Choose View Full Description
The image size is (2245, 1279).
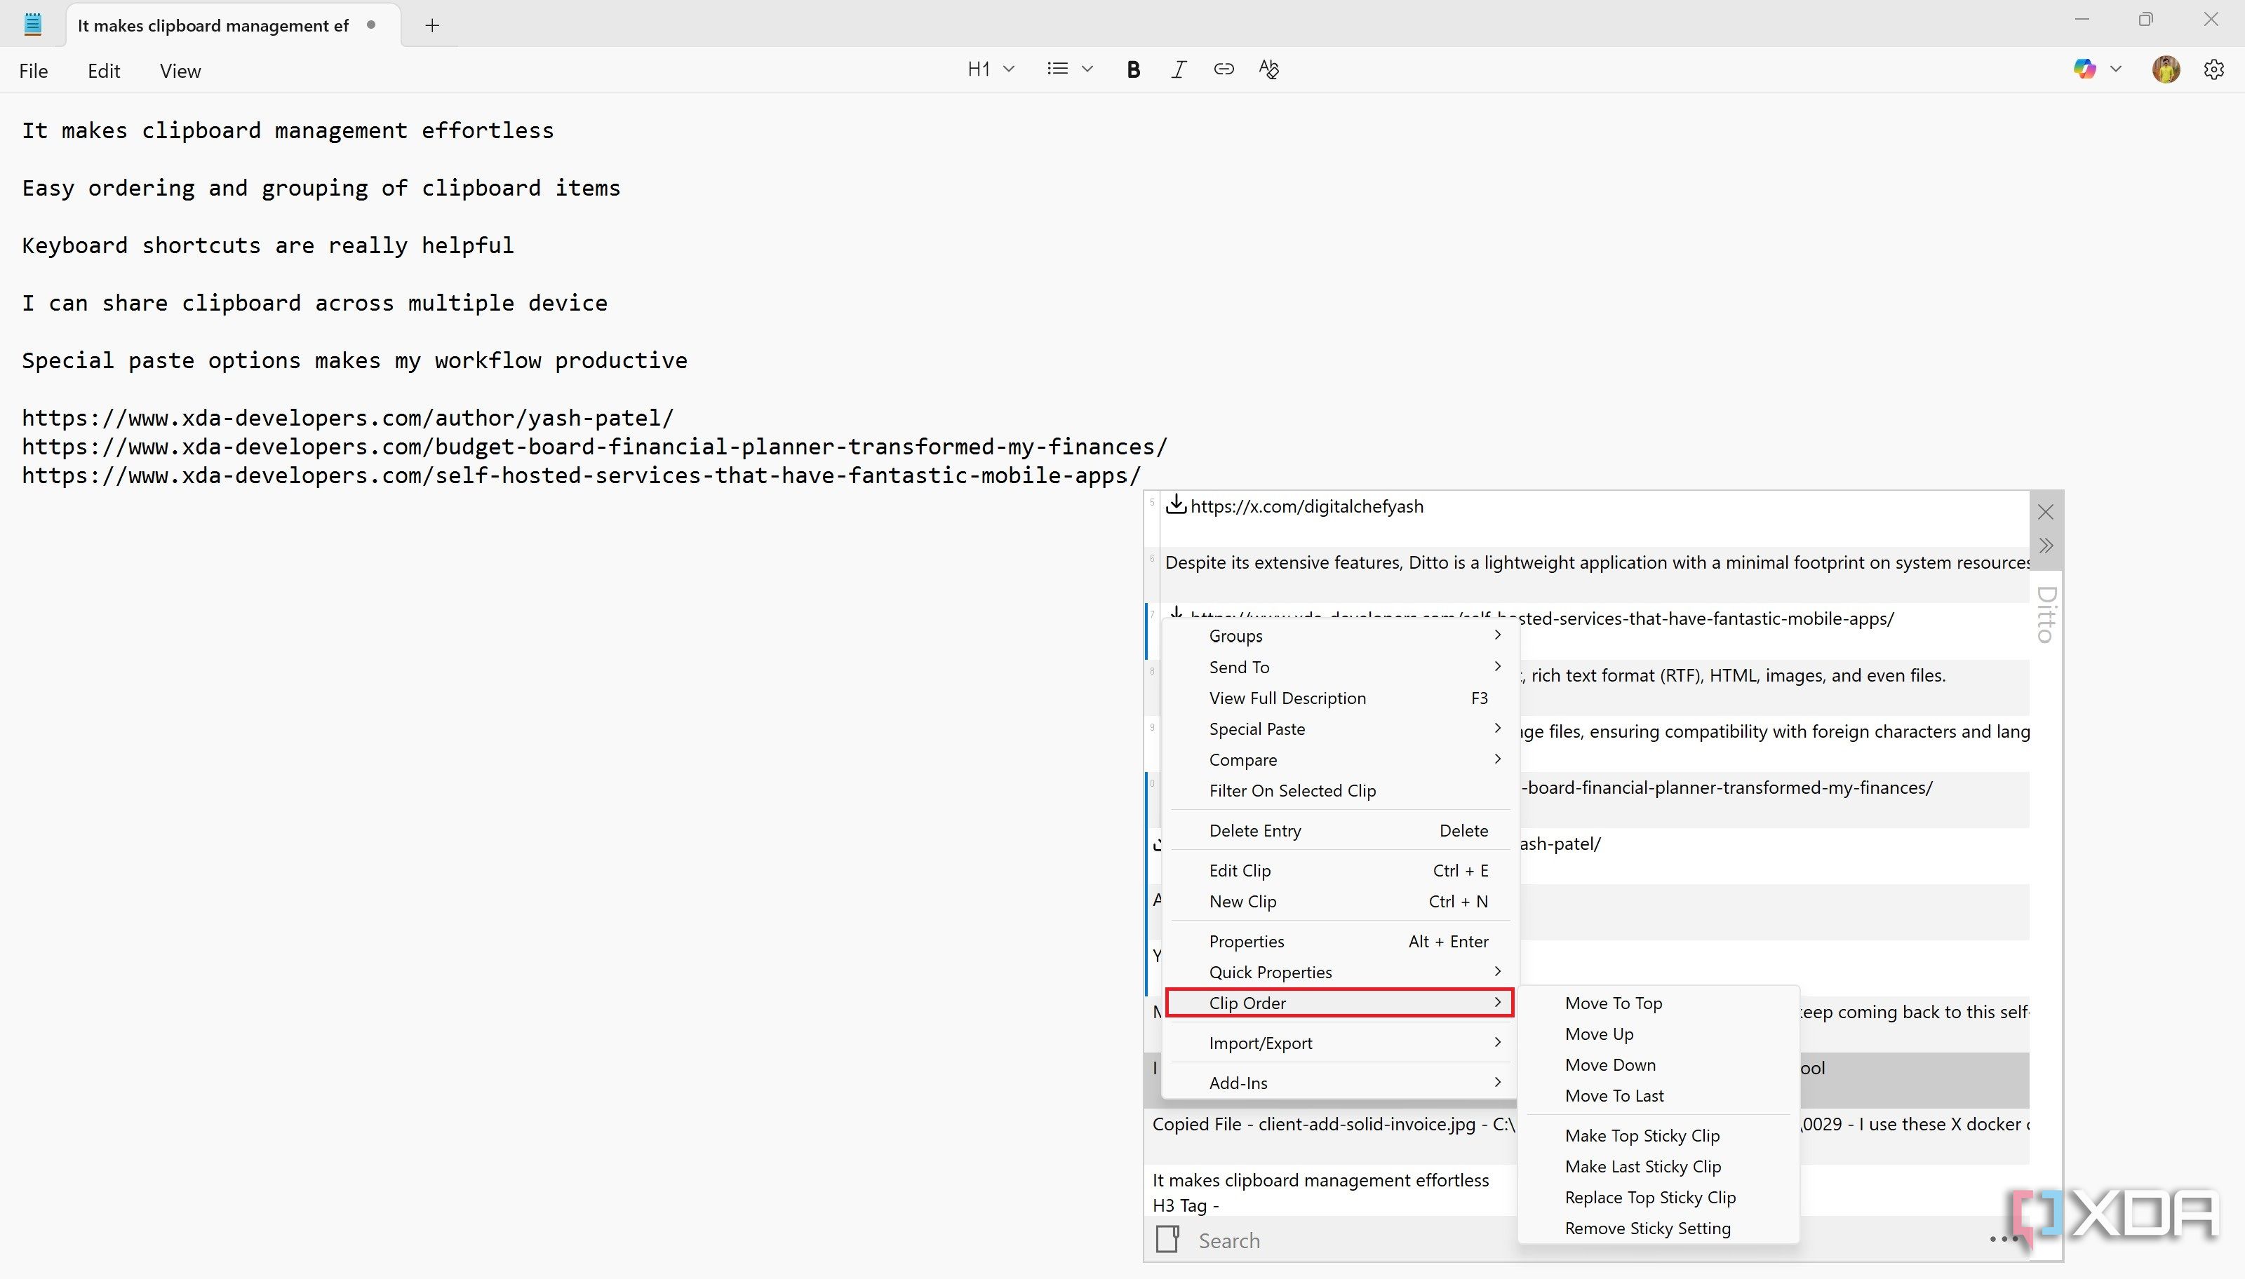(1339, 698)
